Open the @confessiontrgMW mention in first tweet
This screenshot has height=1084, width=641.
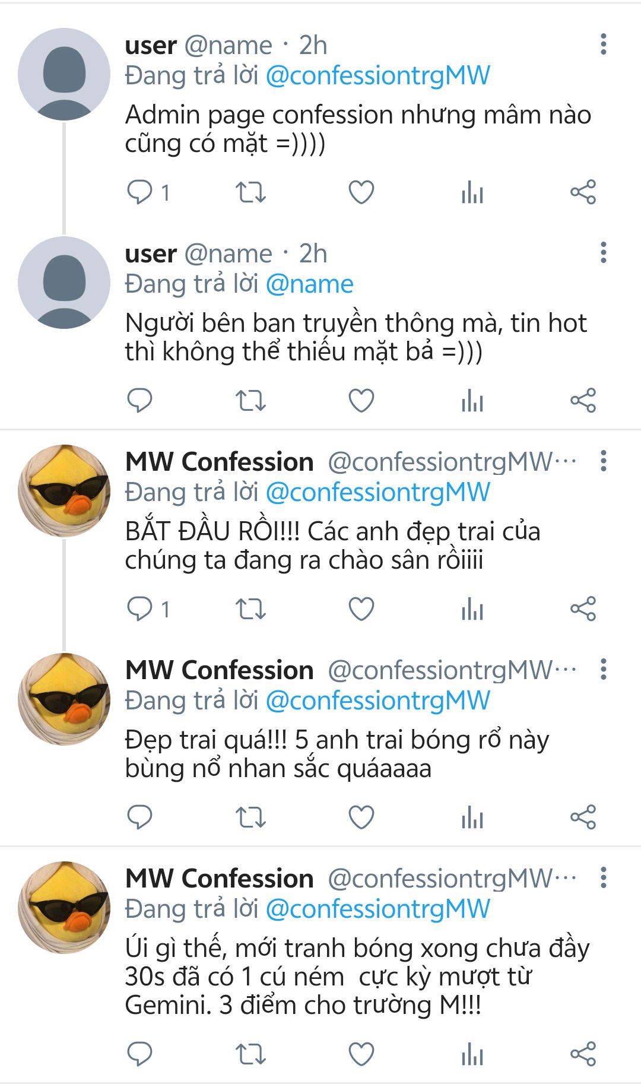click(377, 76)
